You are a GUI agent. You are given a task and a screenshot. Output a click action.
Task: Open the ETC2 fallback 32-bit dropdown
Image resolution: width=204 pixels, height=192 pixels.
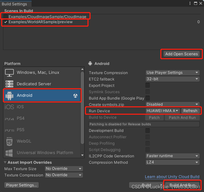click(x=172, y=79)
